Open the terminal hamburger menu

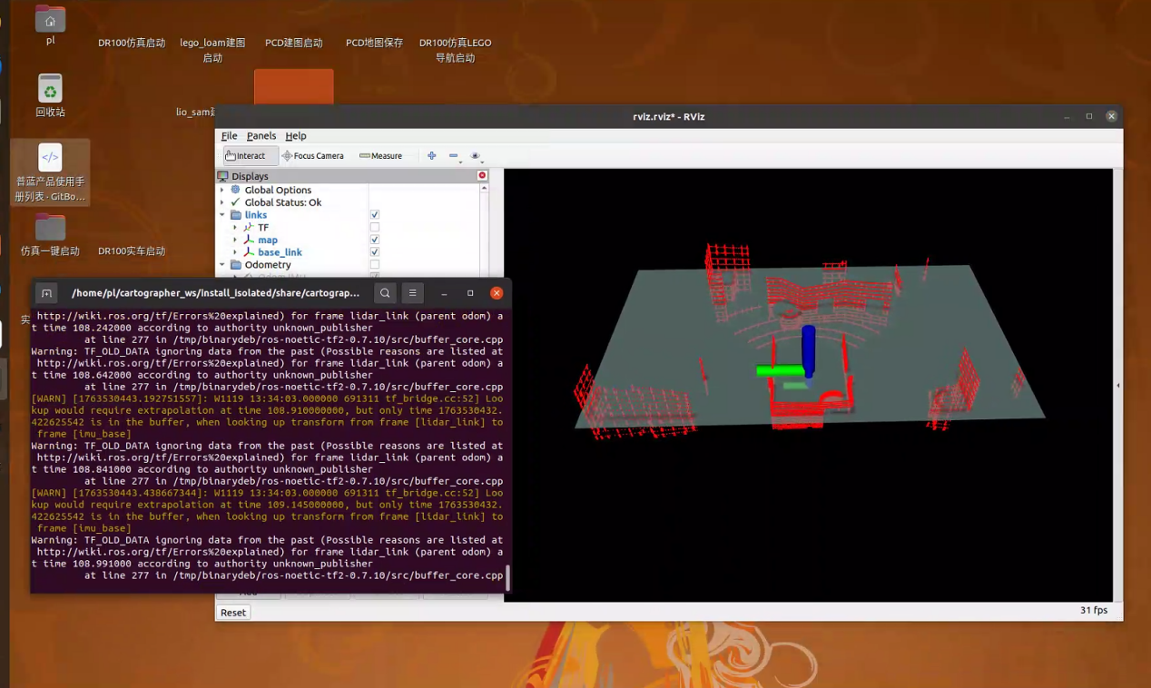click(412, 293)
